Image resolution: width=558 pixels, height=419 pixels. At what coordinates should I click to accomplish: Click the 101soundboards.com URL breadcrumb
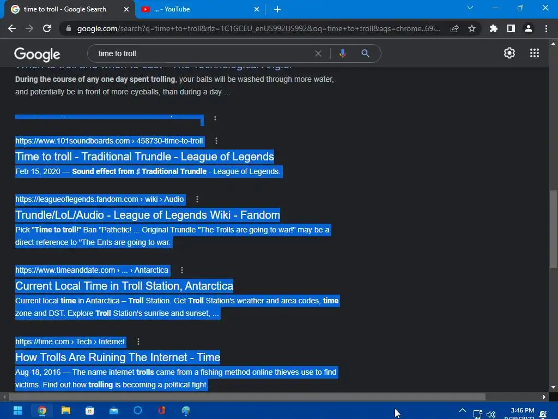click(109, 141)
